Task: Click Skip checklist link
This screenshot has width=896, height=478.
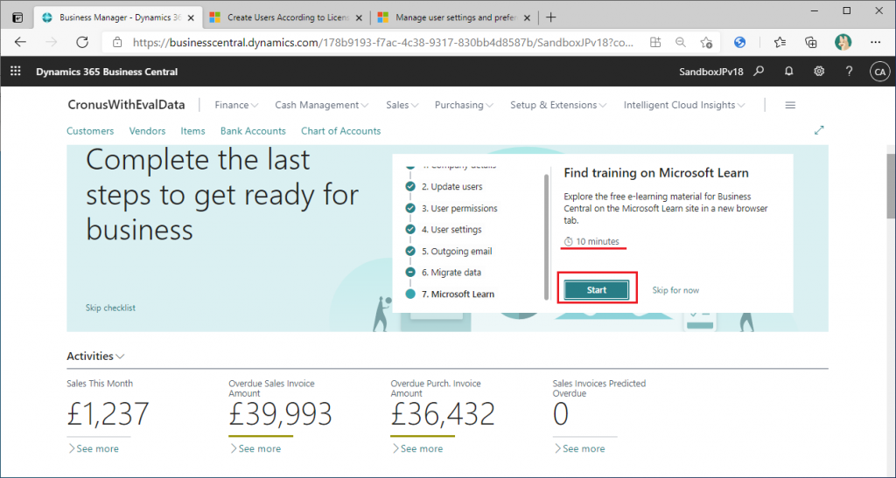Action: coord(110,308)
